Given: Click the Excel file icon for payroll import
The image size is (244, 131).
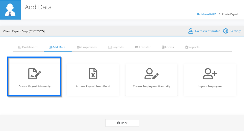Looking at the screenshot, I should [x=93, y=74].
